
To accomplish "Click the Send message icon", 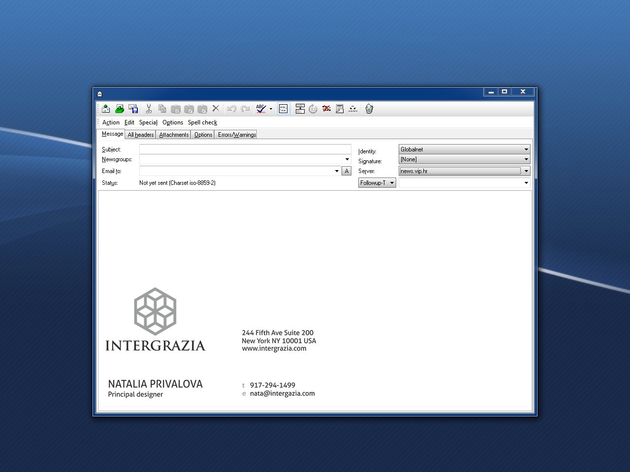I will (106, 109).
